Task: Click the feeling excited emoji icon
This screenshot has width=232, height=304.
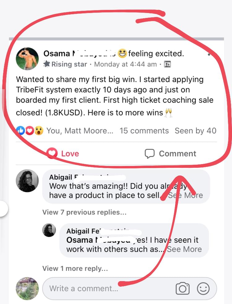Action: (123, 54)
